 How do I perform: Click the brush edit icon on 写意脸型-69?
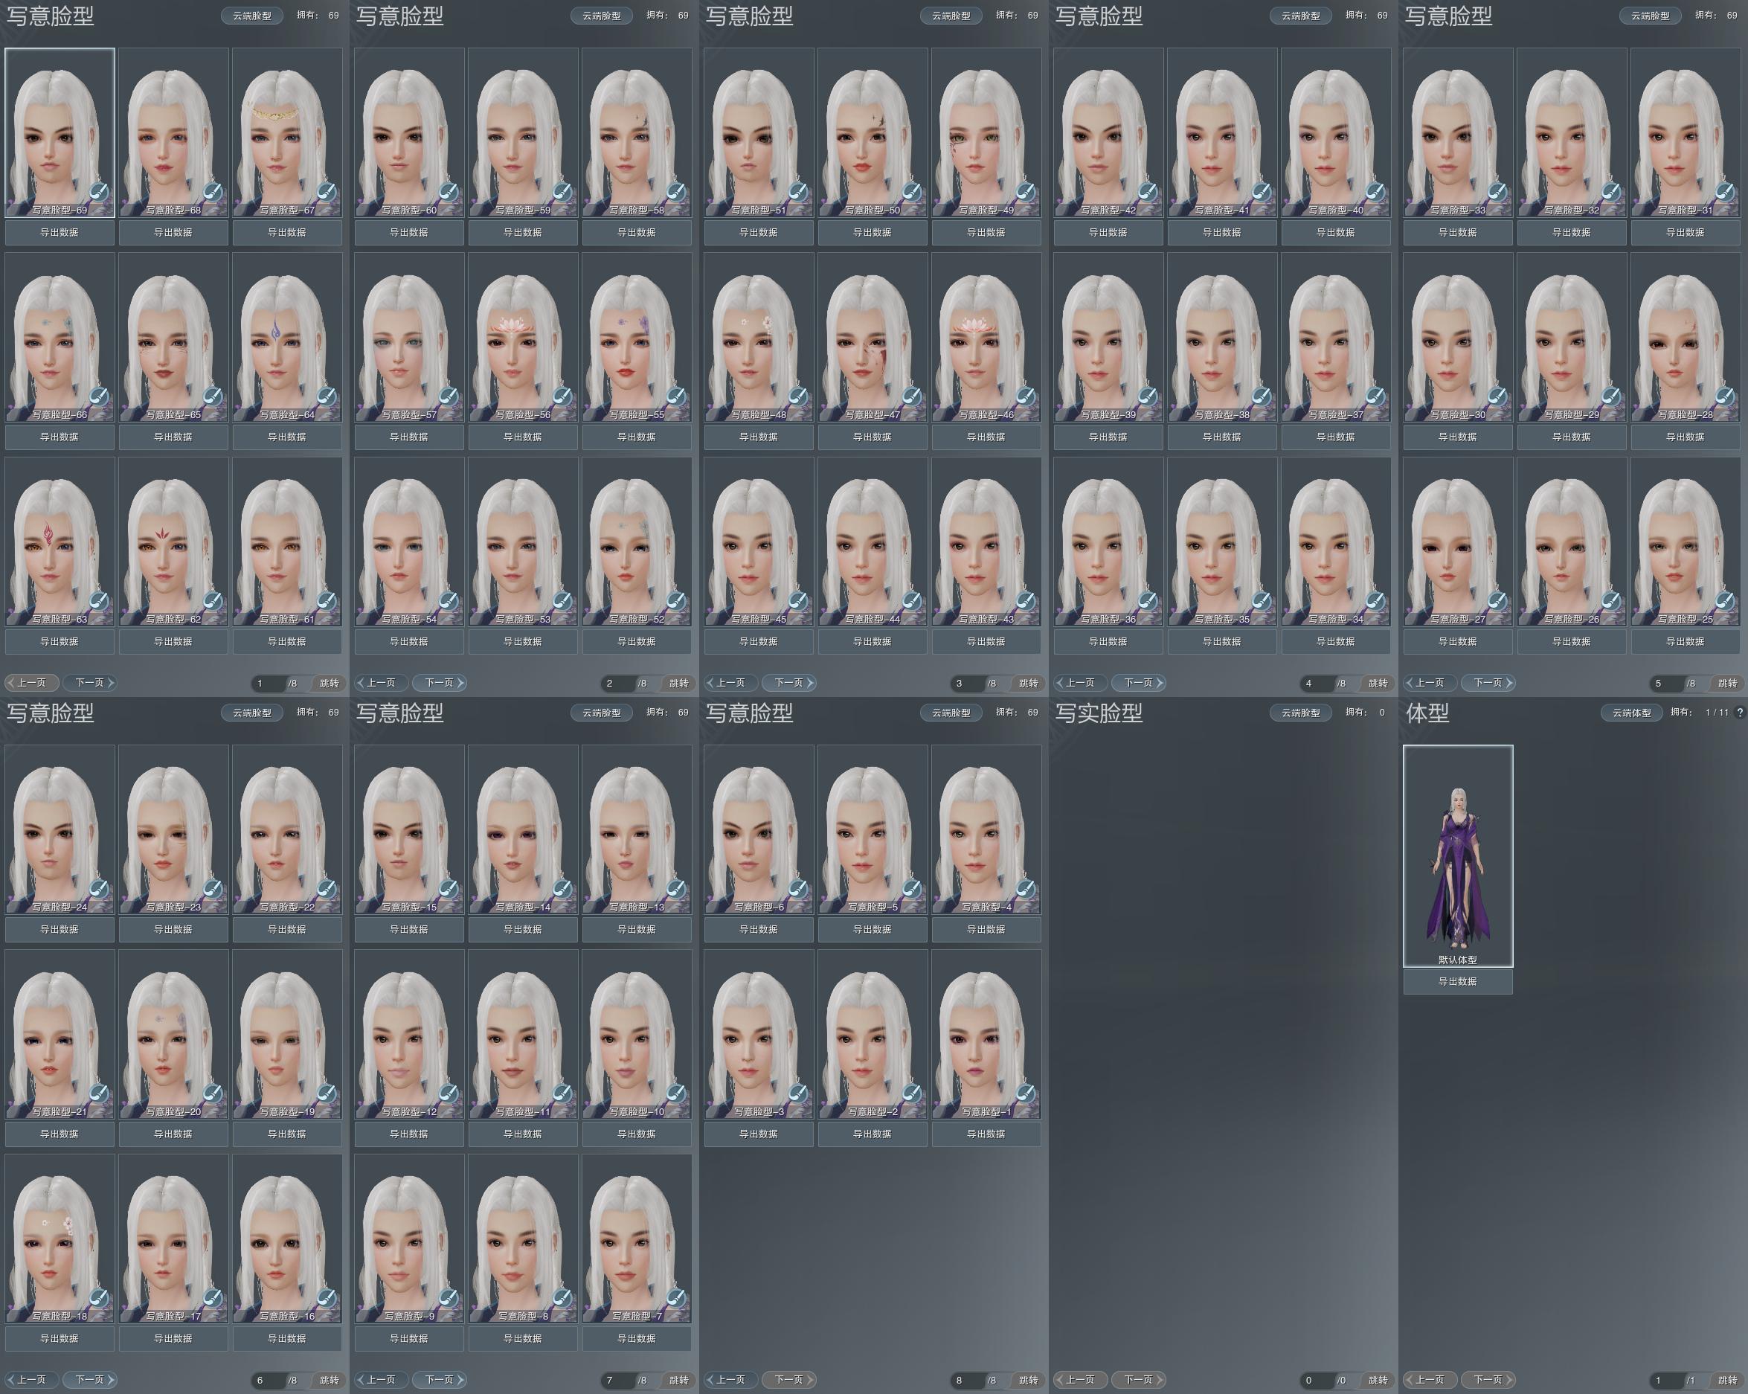[x=99, y=193]
